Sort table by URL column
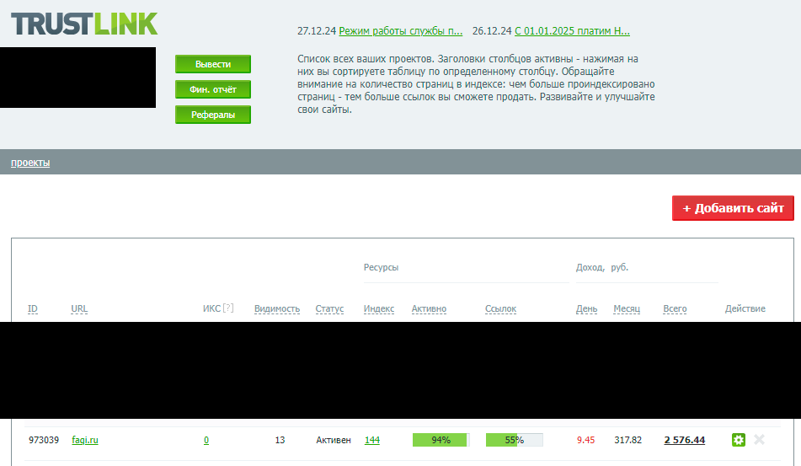The image size is (801, 466). tap(79, 308)
